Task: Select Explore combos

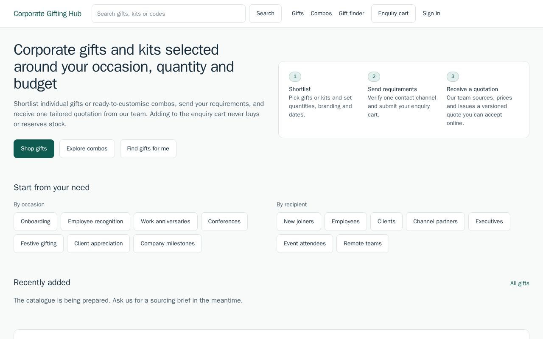Action: pyautogui.click(x=87, y=149)
